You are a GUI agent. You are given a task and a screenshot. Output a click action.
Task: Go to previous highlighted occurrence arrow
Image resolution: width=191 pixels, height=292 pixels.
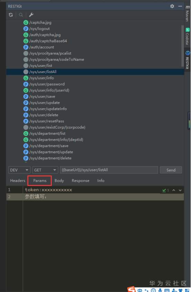pos(174,190)
